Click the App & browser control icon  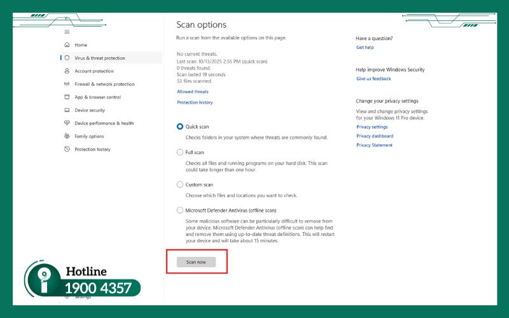tap(67, 97)
